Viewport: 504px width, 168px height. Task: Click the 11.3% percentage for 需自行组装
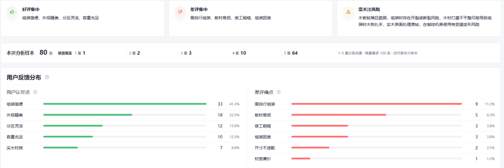click(490, 104)
